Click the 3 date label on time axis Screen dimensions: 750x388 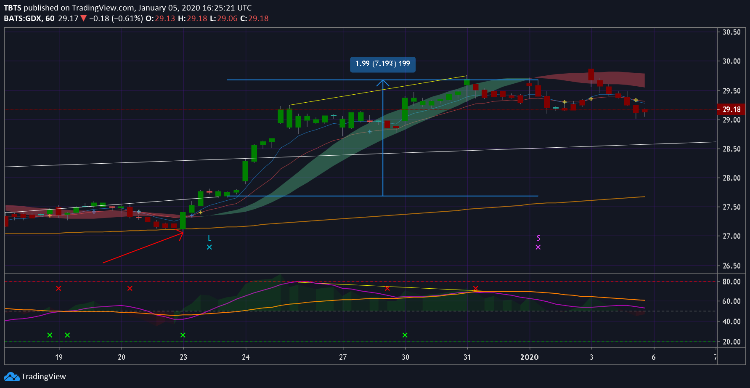pos(592,357)
